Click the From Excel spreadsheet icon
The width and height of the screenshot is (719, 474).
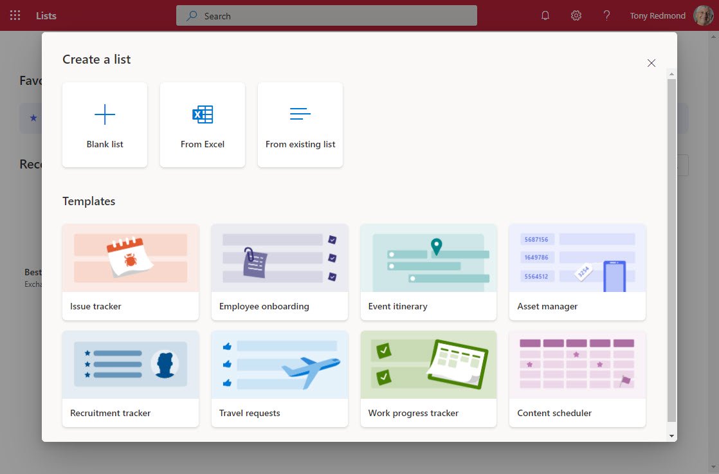tap(202, 114)
